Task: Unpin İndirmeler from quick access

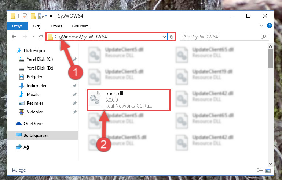Action: [75, 86]
